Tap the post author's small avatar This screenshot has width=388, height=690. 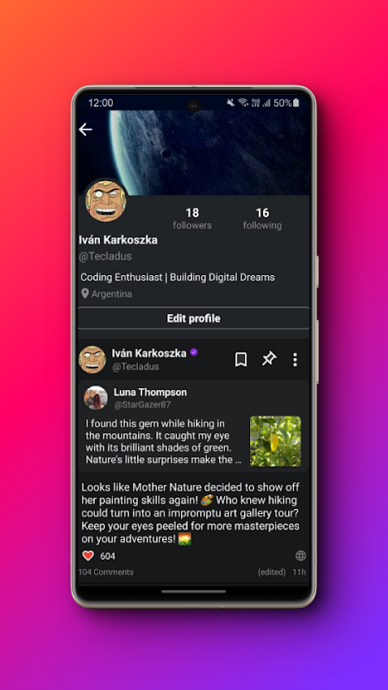click(x=92, y=360)
